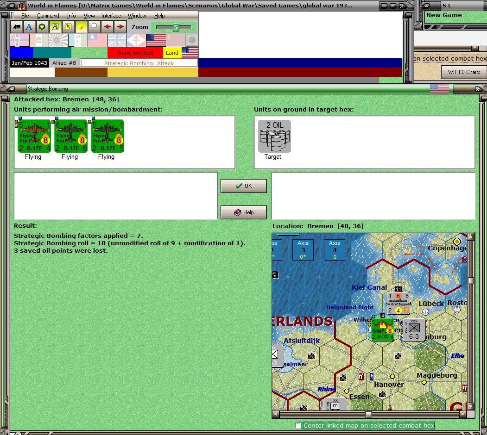
Task: Open the Command menu
Action: 48,16
